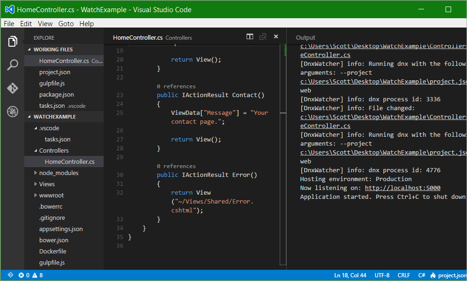This screenshot has height=281, width=467.
Task: Collapse the .vscode folder
Action: tap(36, 128)
